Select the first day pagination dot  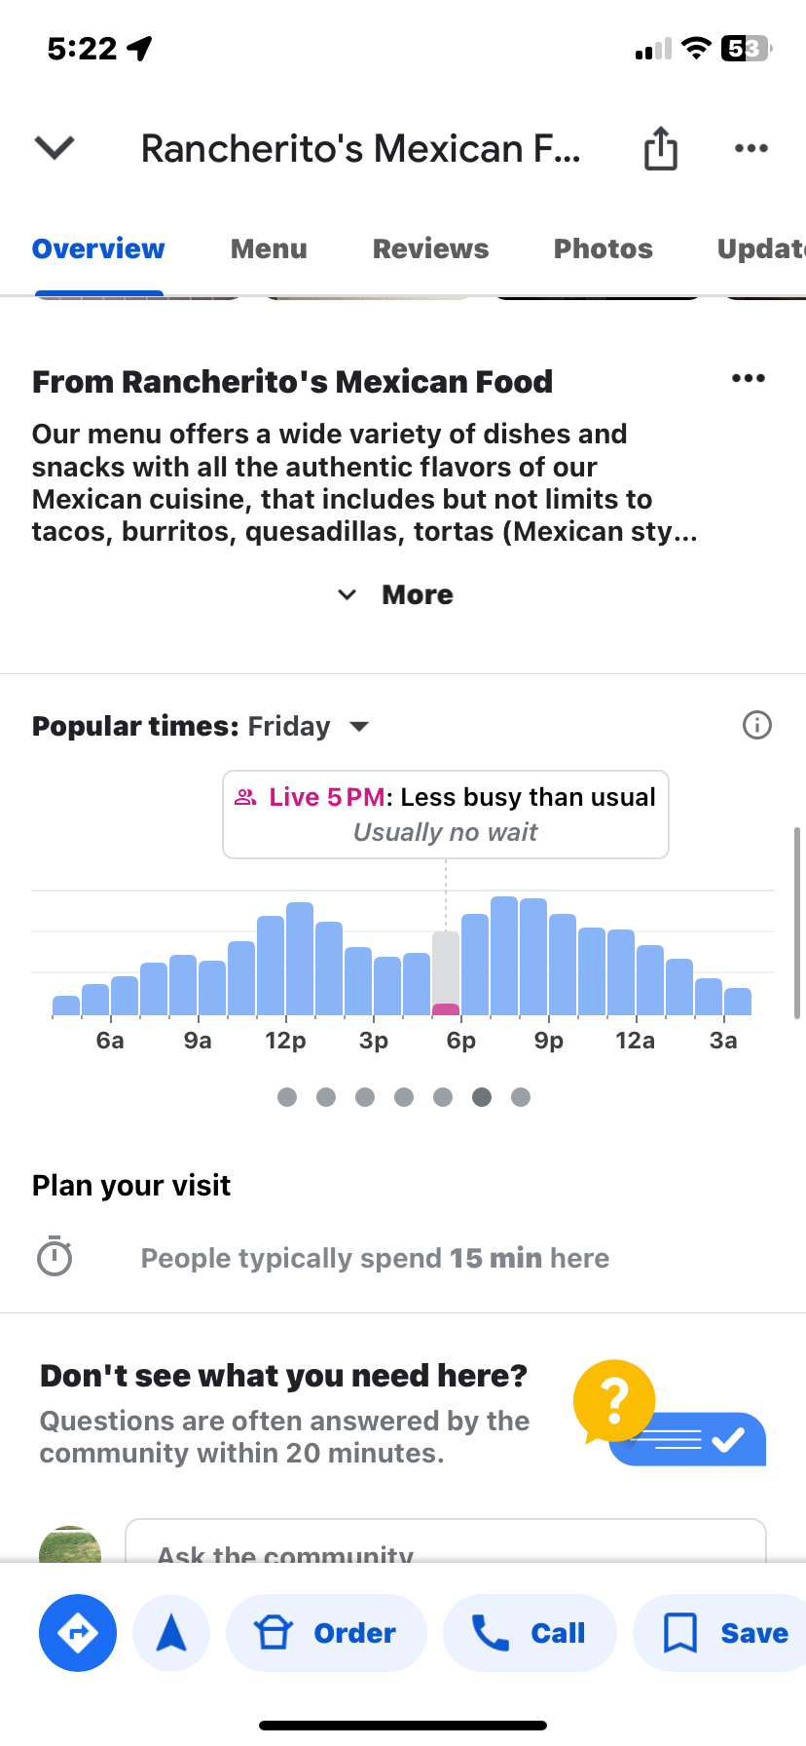click(287, 1097)
